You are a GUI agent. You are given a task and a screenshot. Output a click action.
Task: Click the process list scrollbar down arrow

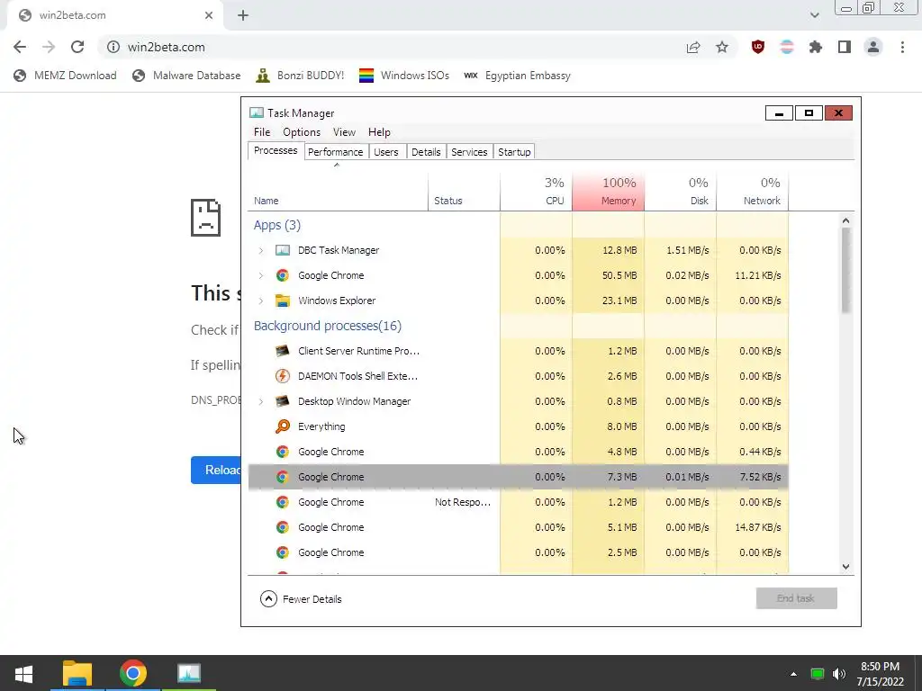[845, 567]
